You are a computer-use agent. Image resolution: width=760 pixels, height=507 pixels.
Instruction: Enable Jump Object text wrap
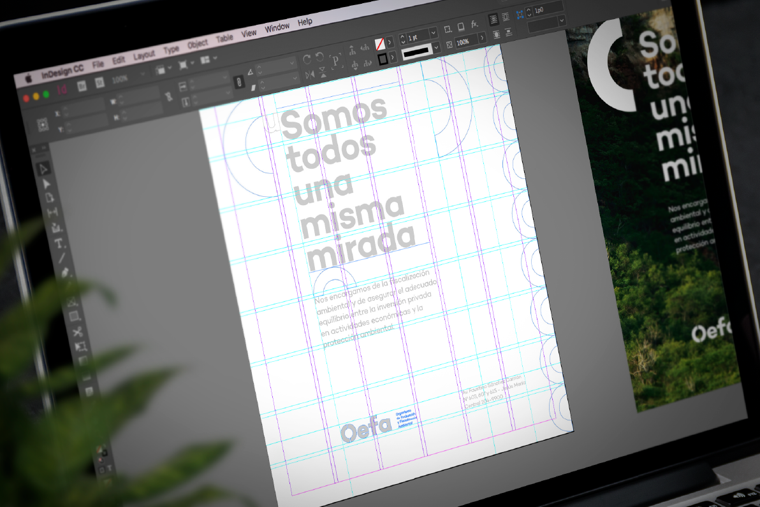(x=508, y=33)
